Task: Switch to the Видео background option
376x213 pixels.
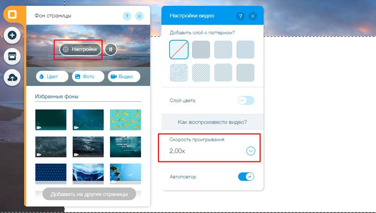Action: [124, 76]
